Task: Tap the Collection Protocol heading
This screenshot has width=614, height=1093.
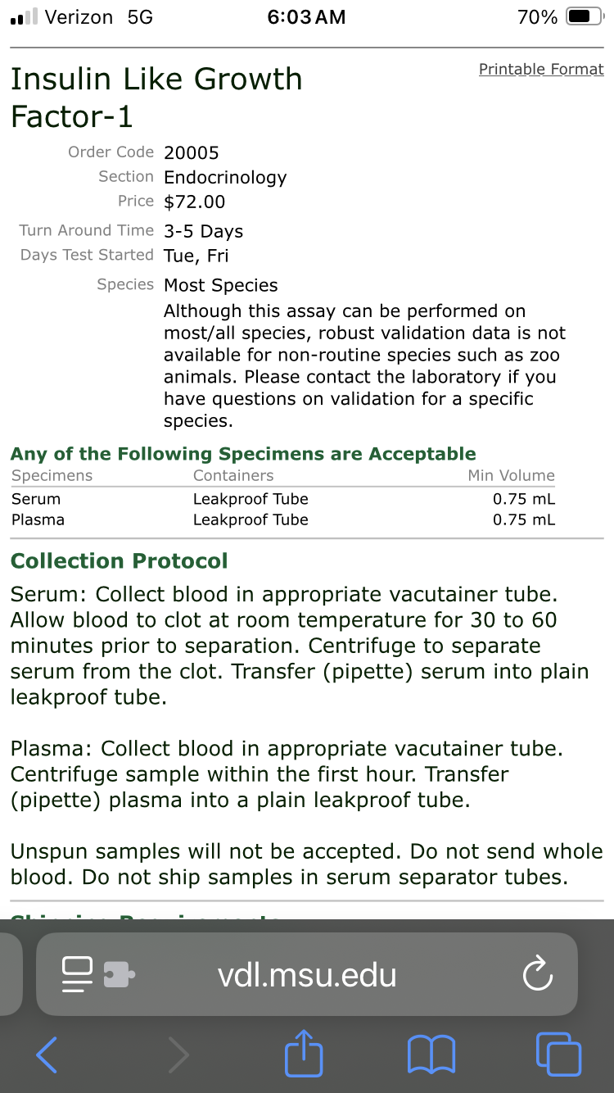Action: click(x=120, y=561)
